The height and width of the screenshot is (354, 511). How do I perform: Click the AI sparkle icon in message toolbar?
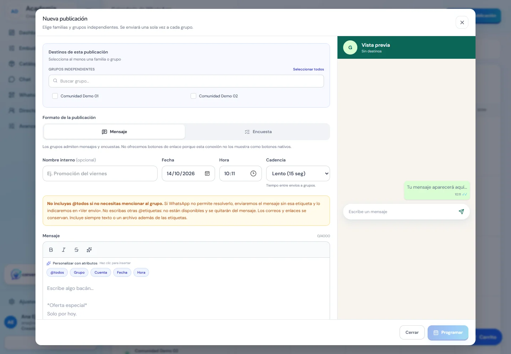[89, 250]
